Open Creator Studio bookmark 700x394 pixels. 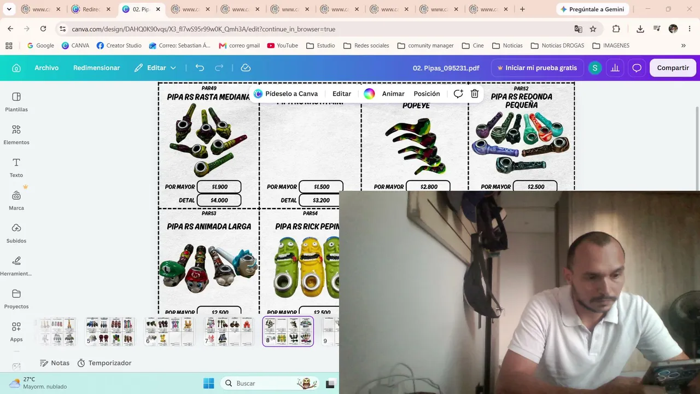click(119, 45)
